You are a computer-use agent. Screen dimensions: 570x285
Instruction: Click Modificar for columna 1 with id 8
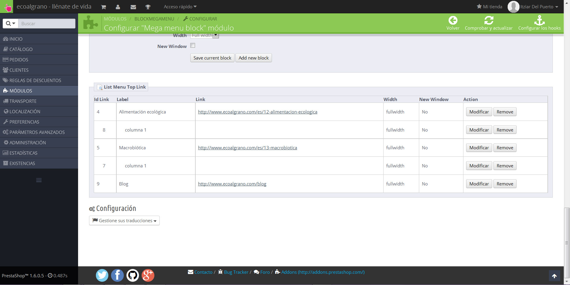pyautogui.click(x=479, y=130)
